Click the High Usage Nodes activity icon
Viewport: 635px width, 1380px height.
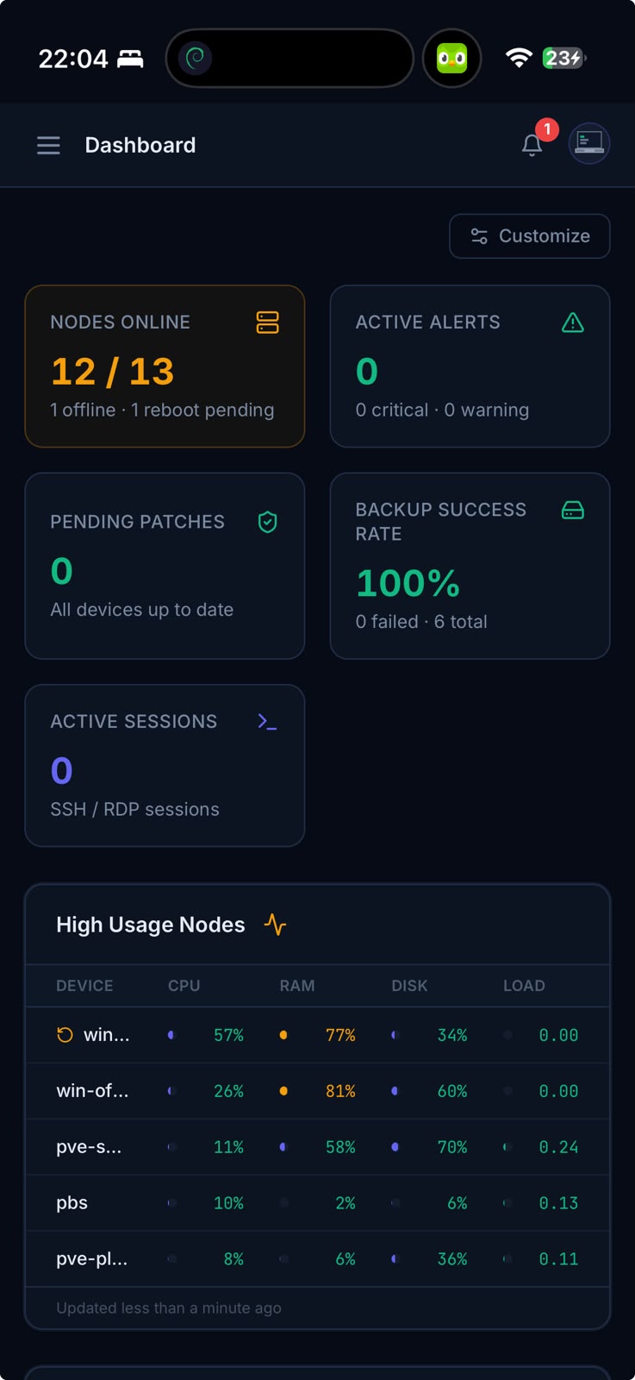(275, 925)
